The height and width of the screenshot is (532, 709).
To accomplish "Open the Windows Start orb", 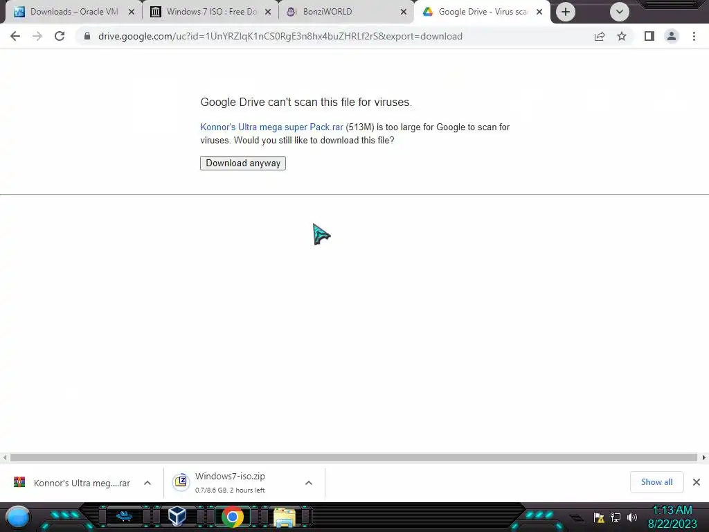I will (19, 517).
